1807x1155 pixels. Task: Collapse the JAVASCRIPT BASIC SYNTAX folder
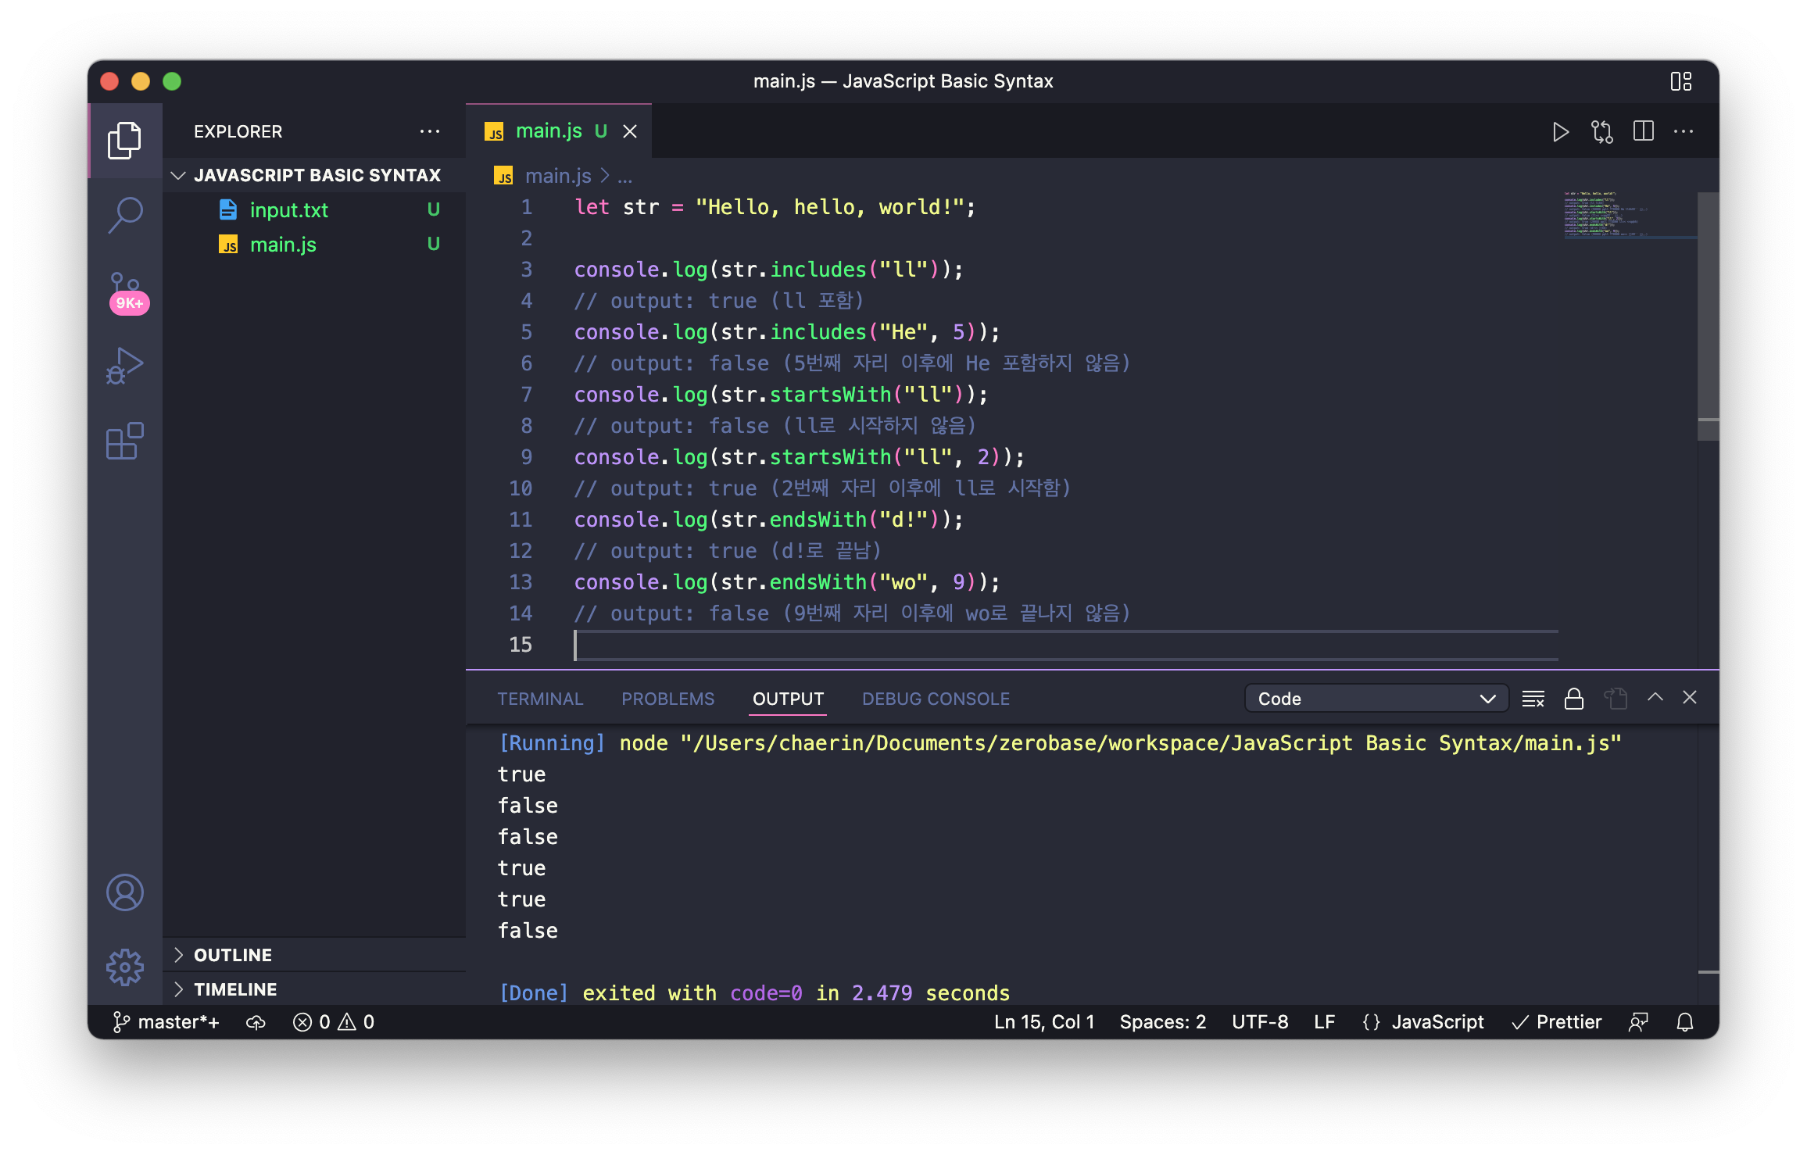317,175
